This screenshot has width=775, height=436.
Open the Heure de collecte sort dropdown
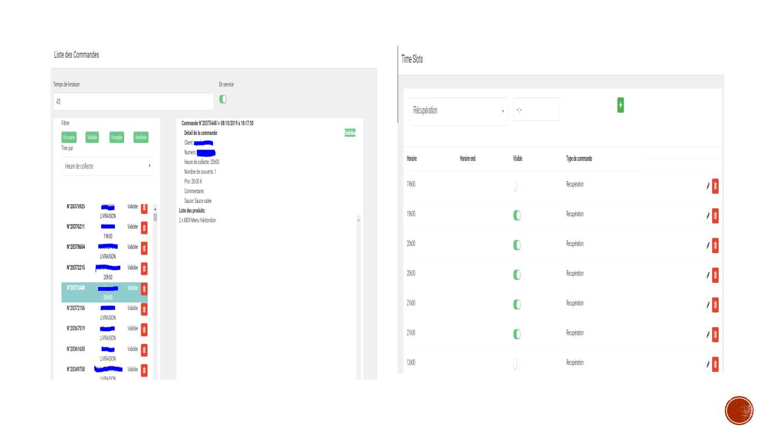coord(107,167)
